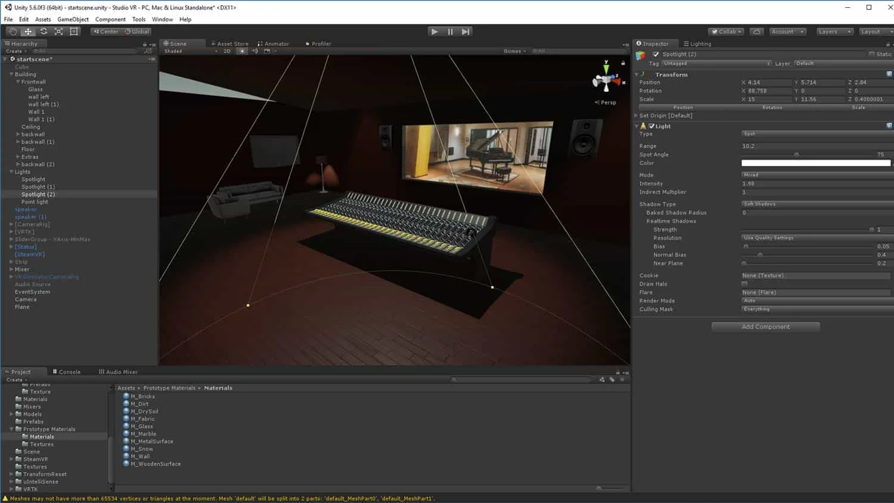Open the cloud services icon
Screen dimensions: 894x503
click(756, 32)
